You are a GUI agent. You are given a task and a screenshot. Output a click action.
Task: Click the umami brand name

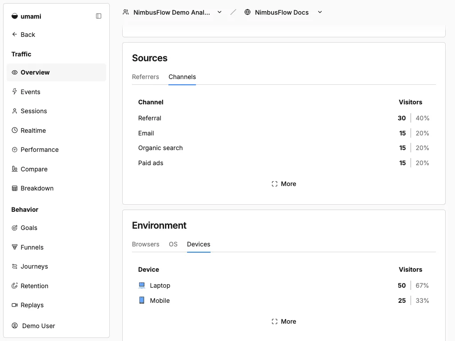(x=31, y=16)
